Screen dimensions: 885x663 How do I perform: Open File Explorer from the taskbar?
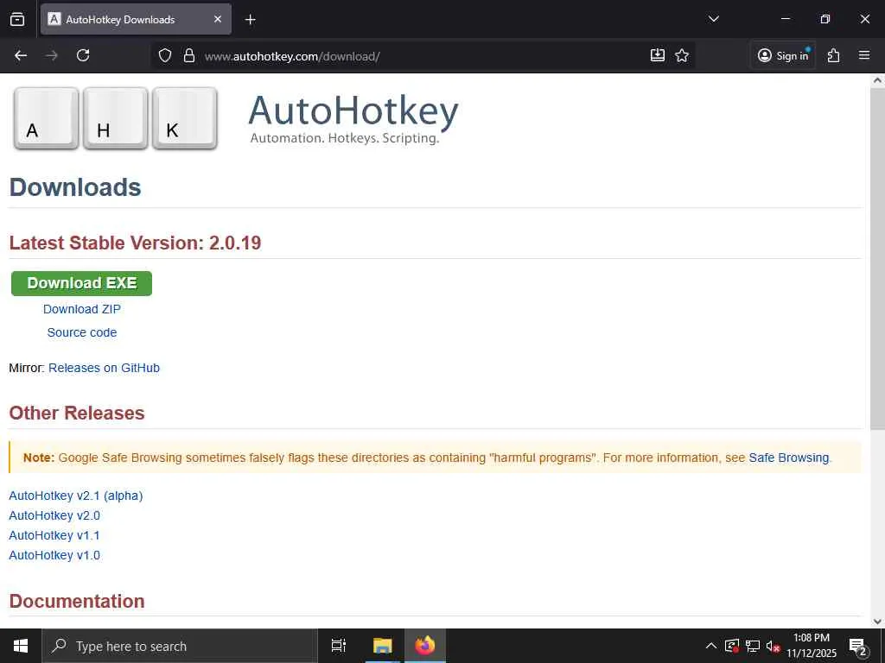(382, 646)
